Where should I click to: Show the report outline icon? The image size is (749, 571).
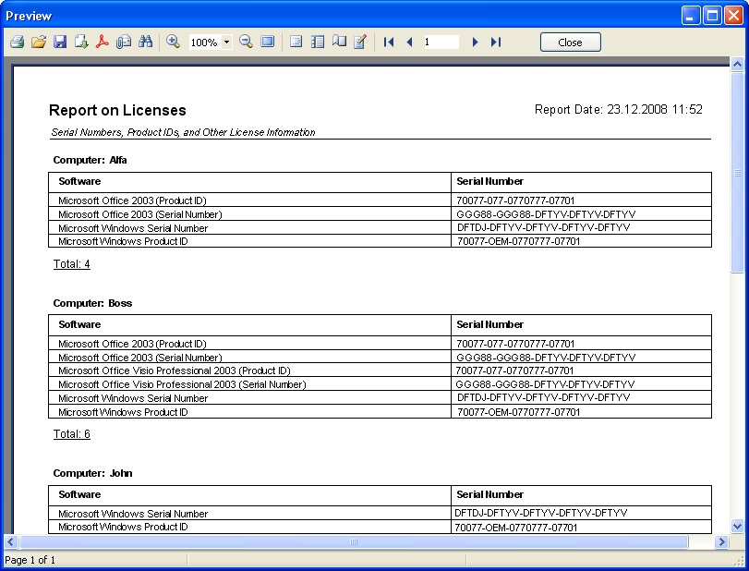point(296,43)
